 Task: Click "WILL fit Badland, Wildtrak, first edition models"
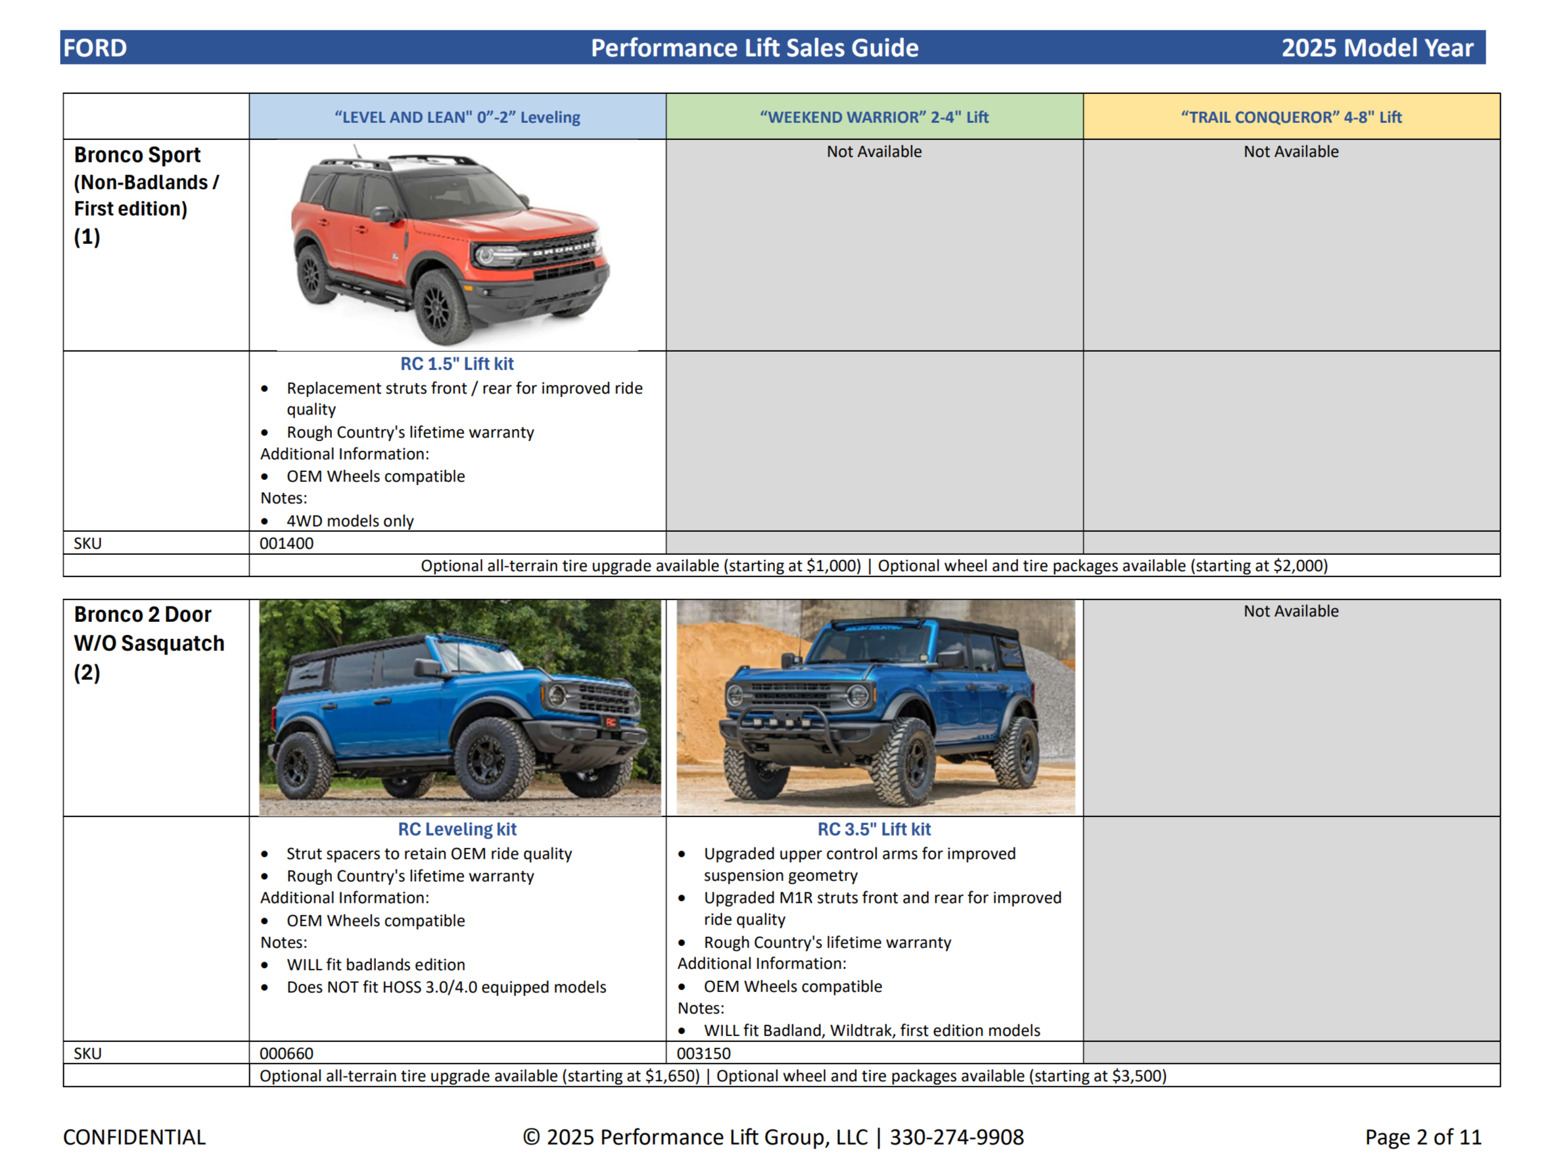click(x=872, y=1030)
